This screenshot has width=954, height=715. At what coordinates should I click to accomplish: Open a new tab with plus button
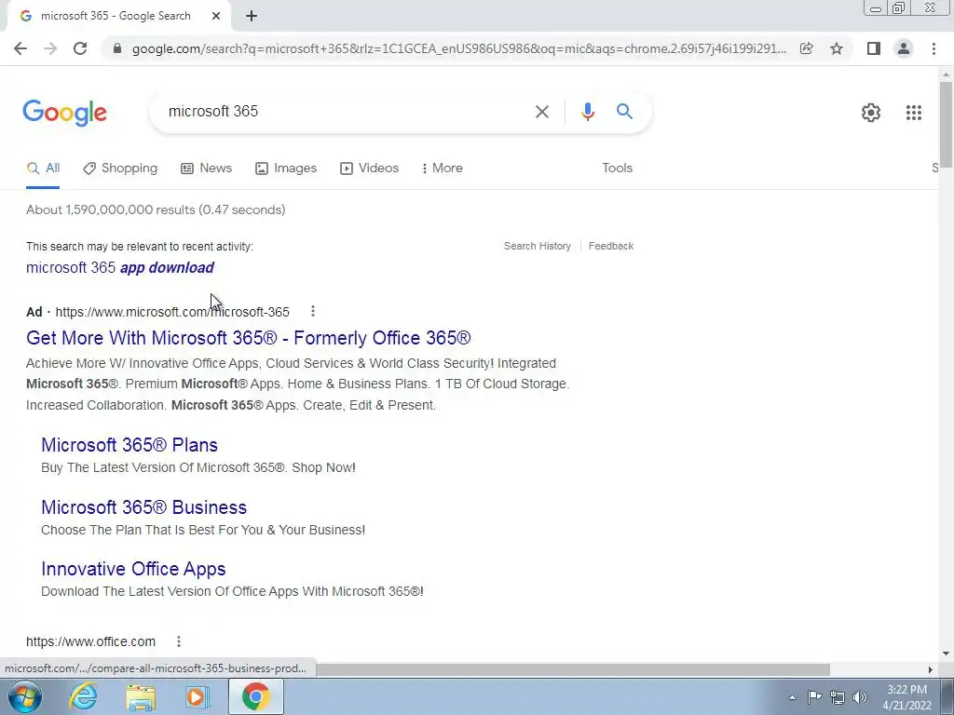[252, 17]
